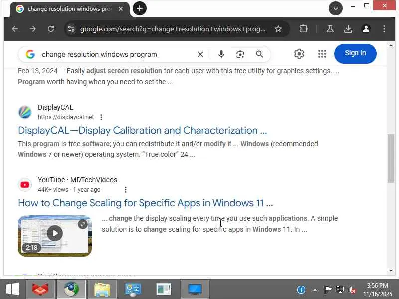Open File Explorer from the taskbar
Image resolution: width=399 pixels, height=299 pixels.
point(102,289)
